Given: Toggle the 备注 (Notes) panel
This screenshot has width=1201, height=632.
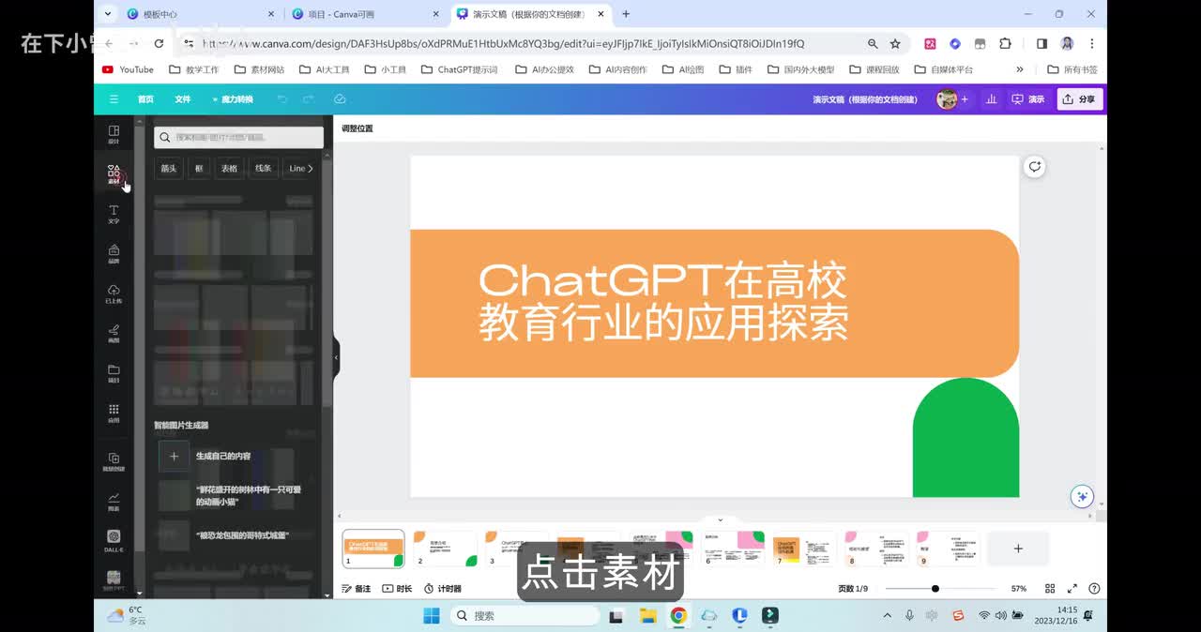Looking at the screenshot, I should [357, 589].
